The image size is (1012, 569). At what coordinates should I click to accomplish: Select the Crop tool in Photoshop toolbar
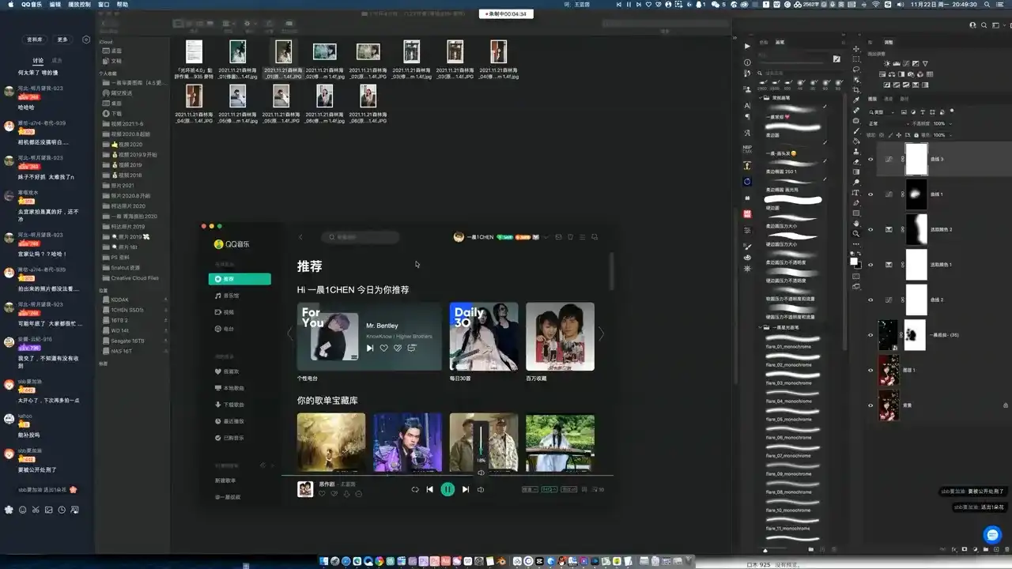coord(856,90)
